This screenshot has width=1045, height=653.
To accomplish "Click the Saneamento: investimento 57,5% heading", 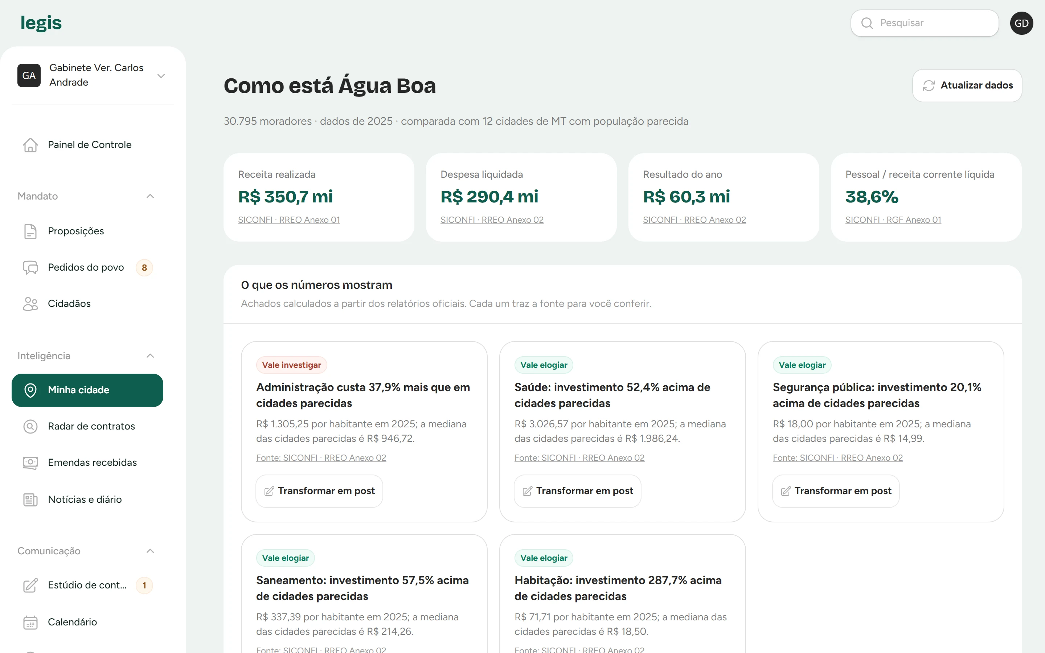I will [x=362, y=588].
